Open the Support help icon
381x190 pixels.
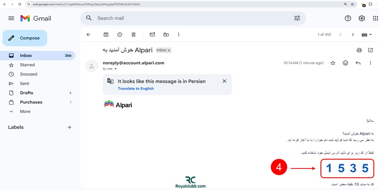[x=348, y=18]
